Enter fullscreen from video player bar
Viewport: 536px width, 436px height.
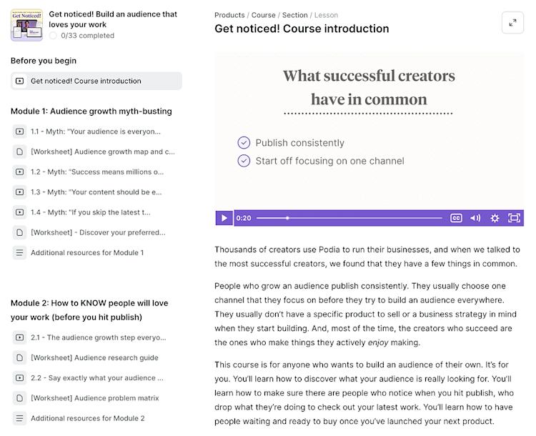(x=514, y=218)
